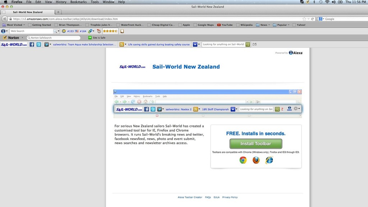
Task: Click the Alexa logo icon in toolbar
Action: tap(3, 31)
